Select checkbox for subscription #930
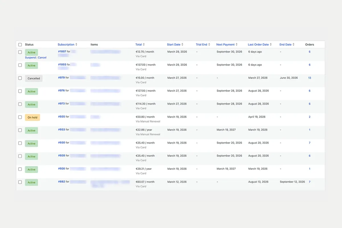 click(20, 143)
